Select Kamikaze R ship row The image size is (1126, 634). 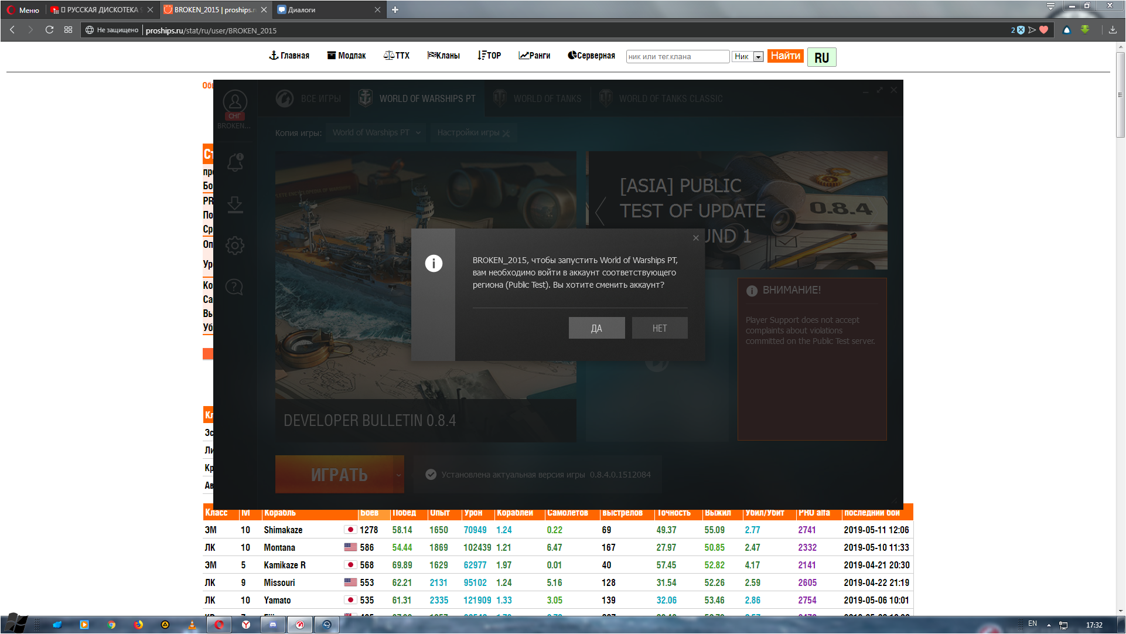tap(557, 565)
